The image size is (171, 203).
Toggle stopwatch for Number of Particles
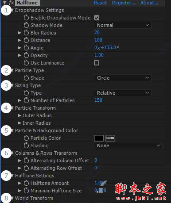click(26, 100)
